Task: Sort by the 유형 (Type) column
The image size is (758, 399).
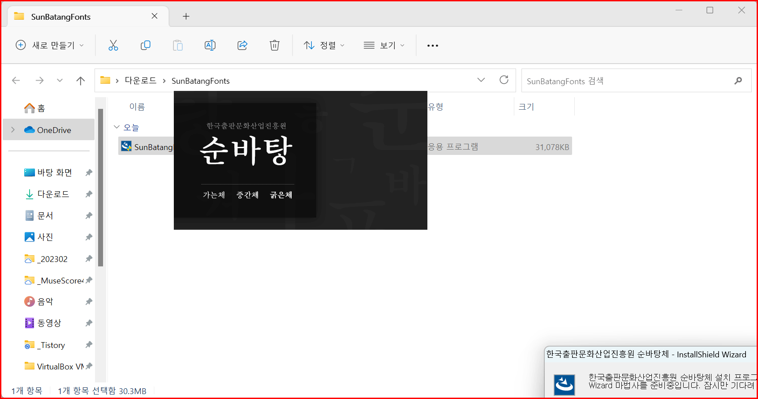Action: tap(436, 107)
